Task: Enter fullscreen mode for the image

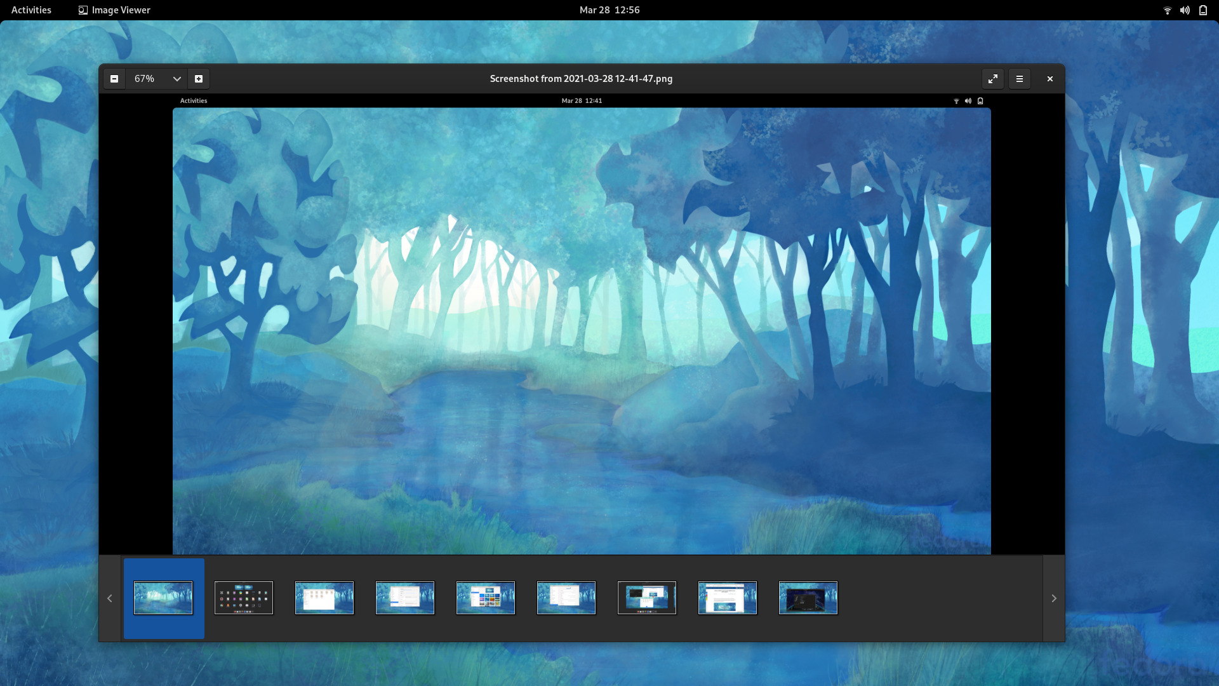Action: (993, 79)
